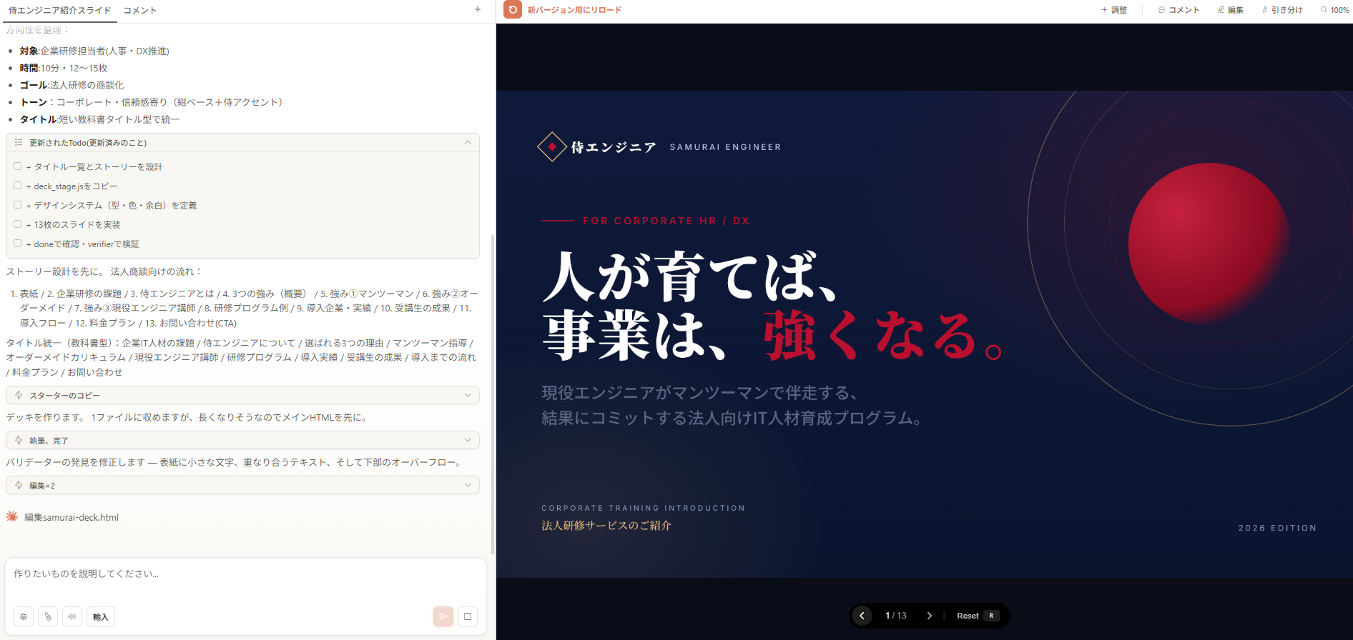The height and width of the screenshot is (640, 1353).
Task: Select the 侍エンジニア紹介スライド tab
Action: click(x=60, y=10)
